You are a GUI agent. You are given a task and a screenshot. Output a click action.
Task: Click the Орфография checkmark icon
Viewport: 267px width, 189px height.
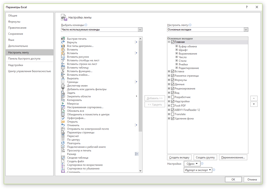coord(63,118)
